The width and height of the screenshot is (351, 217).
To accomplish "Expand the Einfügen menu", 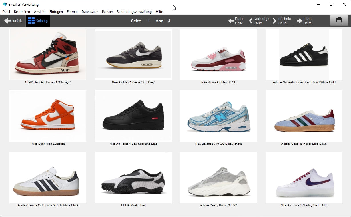I will pos(56,12).
